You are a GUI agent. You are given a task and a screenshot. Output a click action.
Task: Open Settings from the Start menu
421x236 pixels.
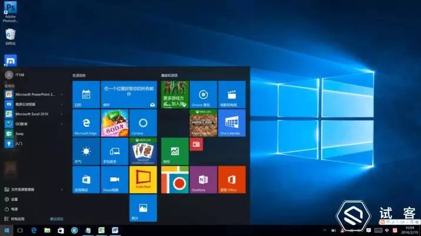point(14,199)
